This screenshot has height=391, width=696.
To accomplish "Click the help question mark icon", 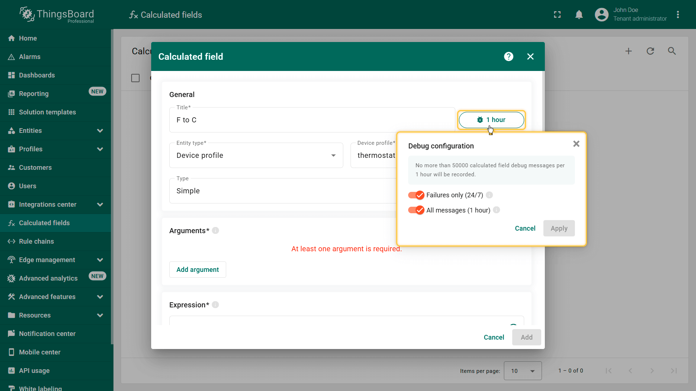I will click(x=509, y=56).
